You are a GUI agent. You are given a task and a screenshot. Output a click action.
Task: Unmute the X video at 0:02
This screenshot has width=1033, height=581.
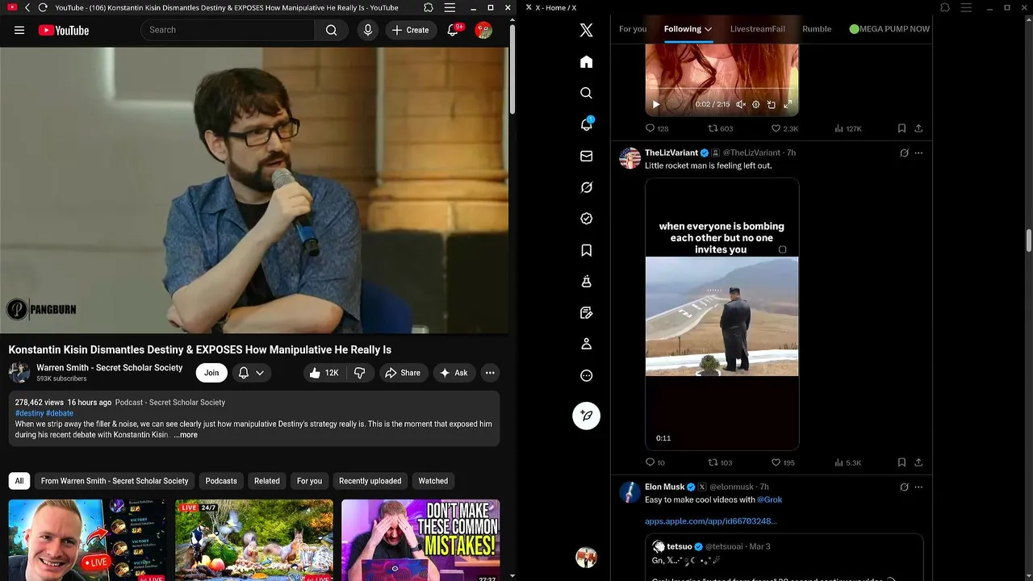point(741,104)
